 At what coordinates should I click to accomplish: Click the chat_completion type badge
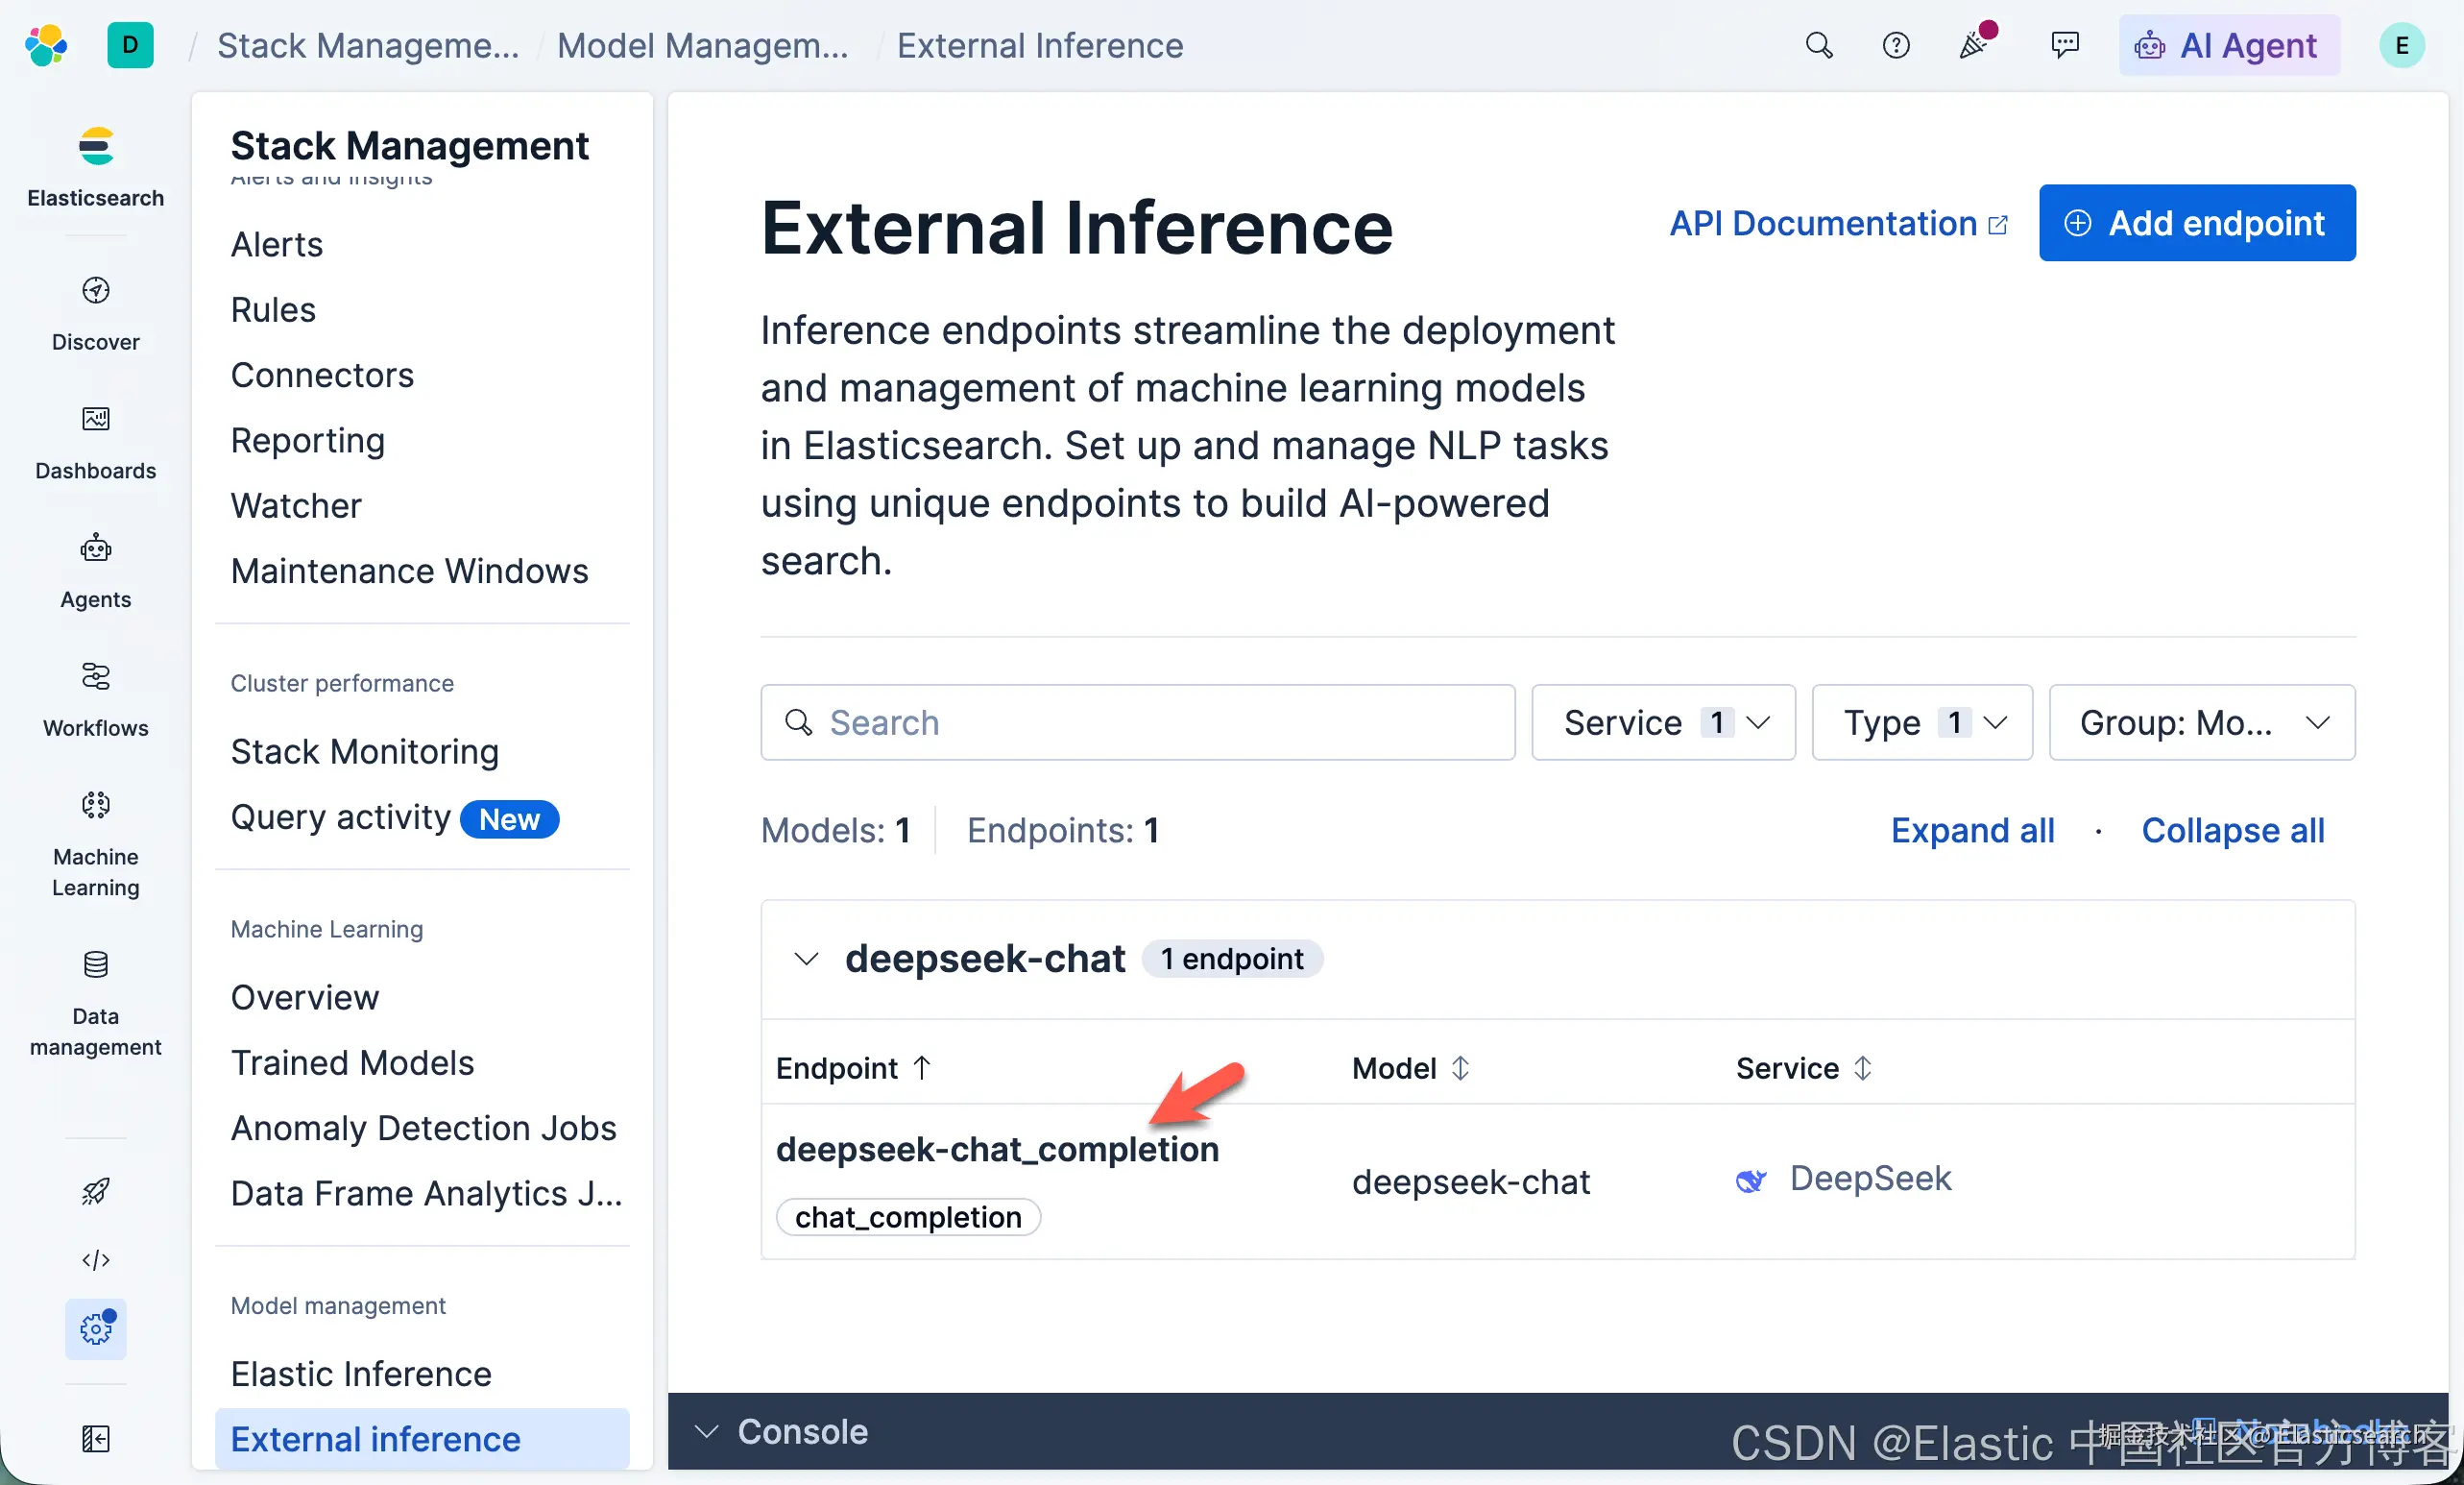click(x=908, y=1217)
